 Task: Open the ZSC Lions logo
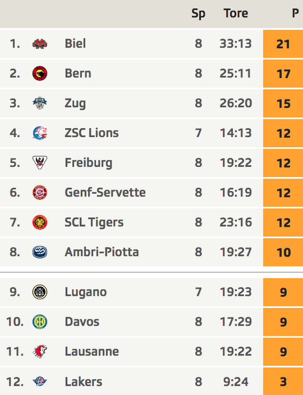[40, 133]
